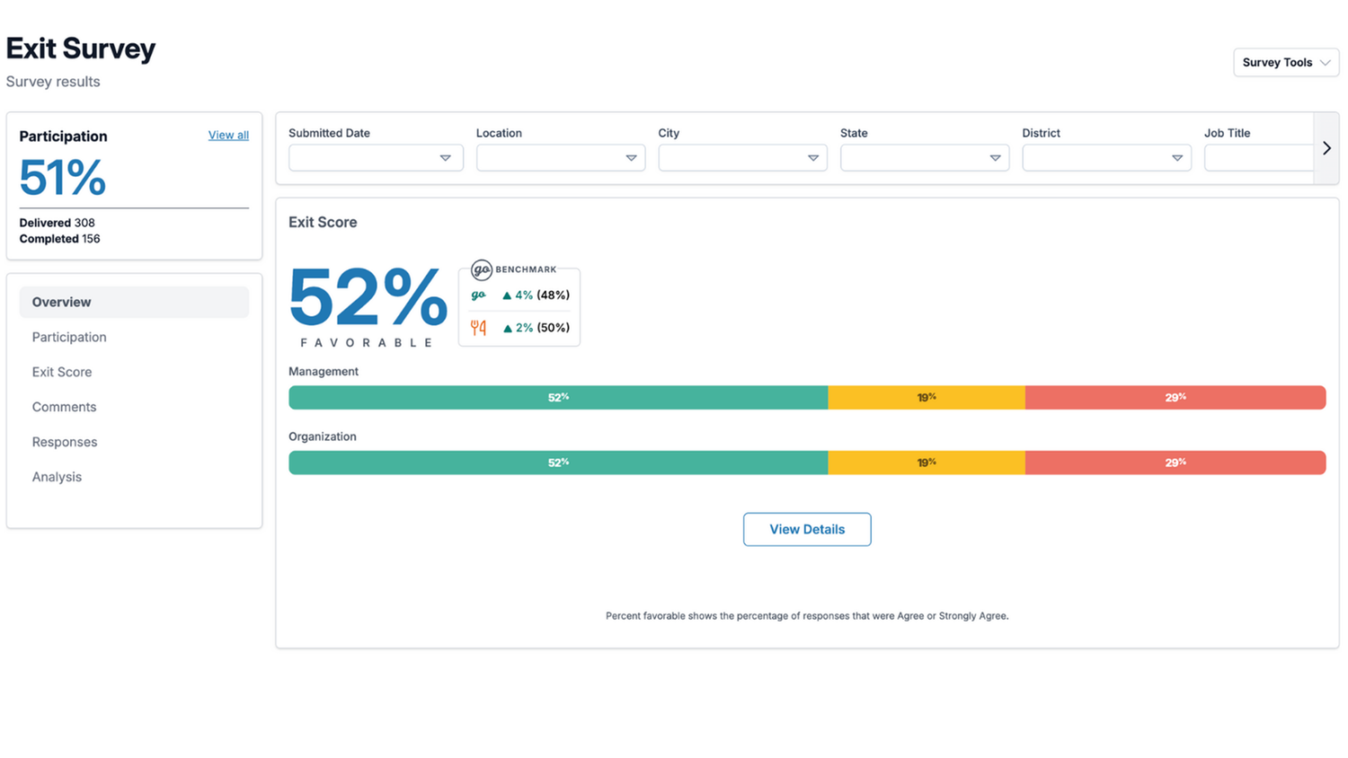This screenshot has height=758, width=1348.
Task: Click the Go Benchmark circular logo icon
Action: (x=482, y=269)
